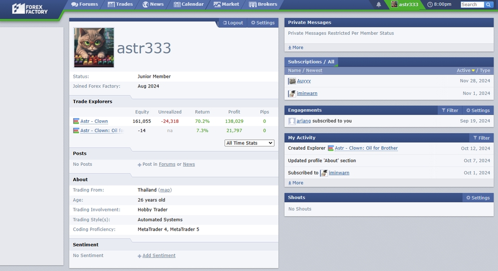Click Auyyy avatar thumbnail
This screenshot has height=271, width=498.
coord(292,81)
